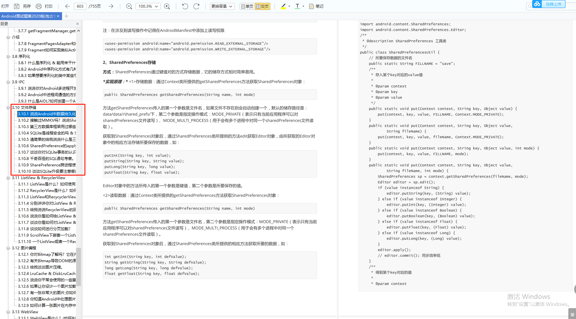Viewport: 576px width, 319px height.
Task: Select outline entry 3.10.1 说说Android中数据持久化
Action: (47, 114)
